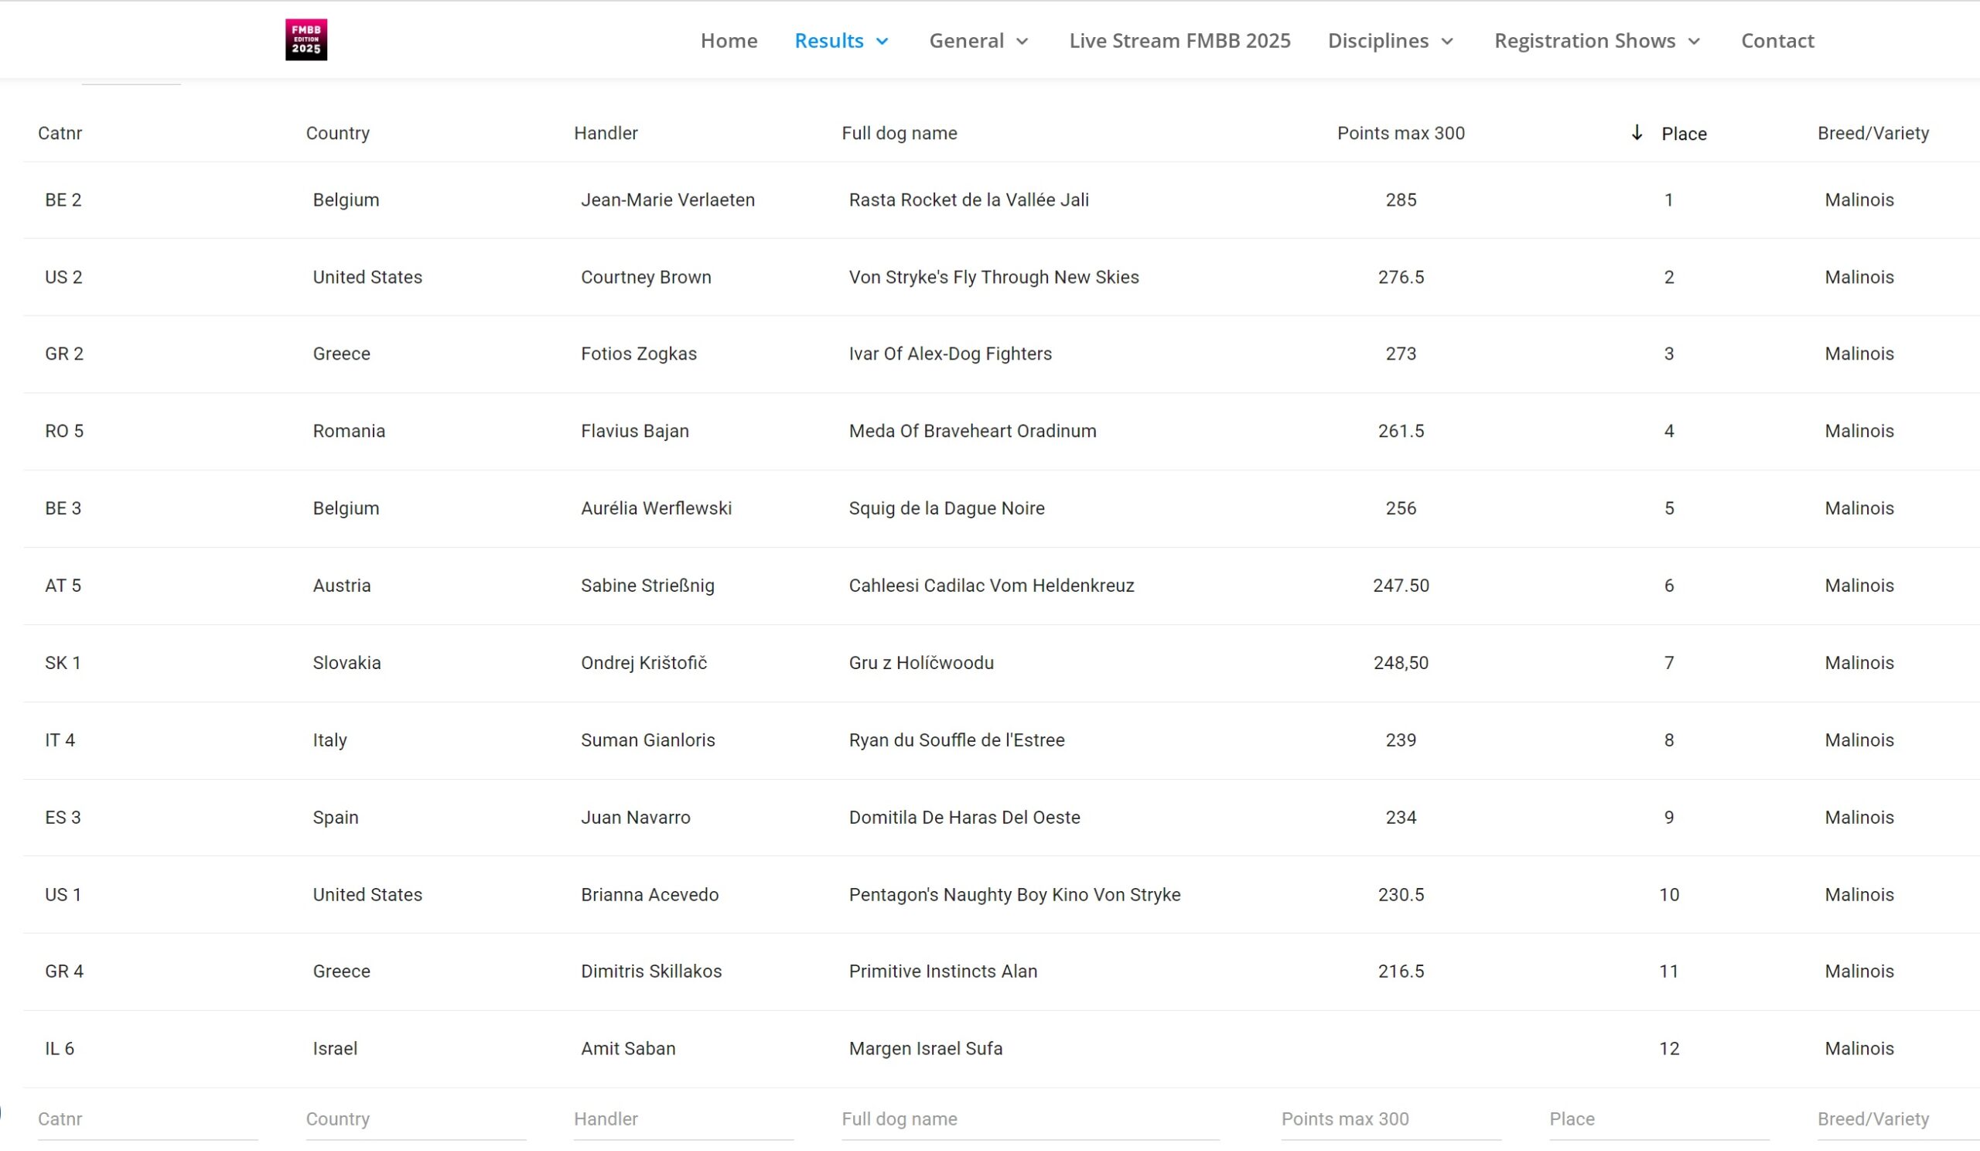The height and width of the screenshot is (1151, 1980).
Task: Click the 285 points value
Action: coord(1401,200)
